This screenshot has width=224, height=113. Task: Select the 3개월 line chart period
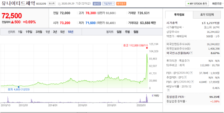click(x=39, y=32)
